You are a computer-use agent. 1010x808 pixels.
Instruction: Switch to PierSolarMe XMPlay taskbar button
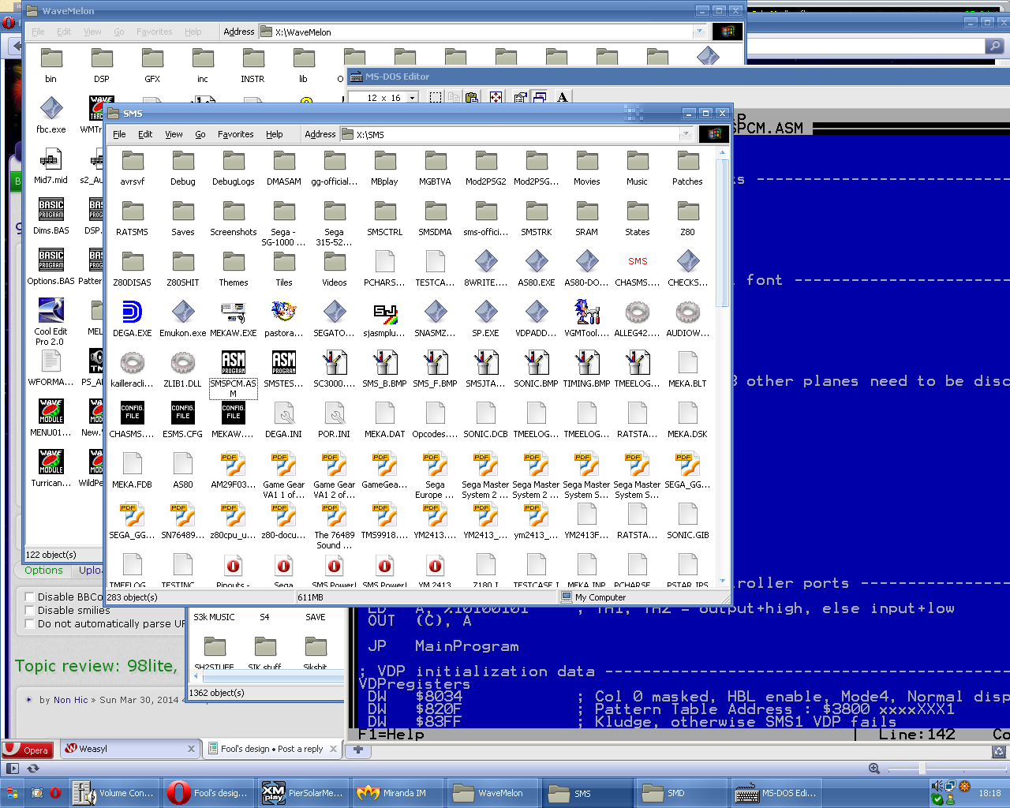coord(304,793)
